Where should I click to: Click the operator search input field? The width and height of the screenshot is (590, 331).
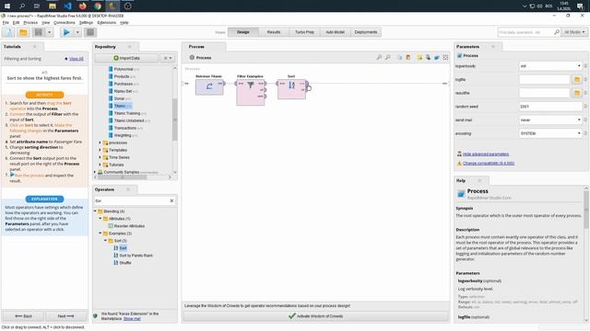point(131,200)
